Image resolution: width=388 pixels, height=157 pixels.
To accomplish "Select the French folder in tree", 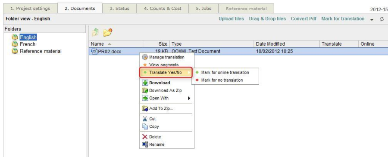I will (x=28, y=44).
